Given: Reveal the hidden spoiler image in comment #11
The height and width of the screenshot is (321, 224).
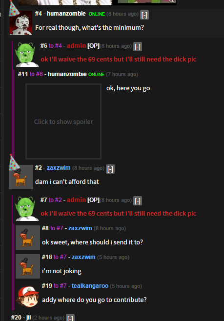Looking at the screenshot, I should click(63, 121).
